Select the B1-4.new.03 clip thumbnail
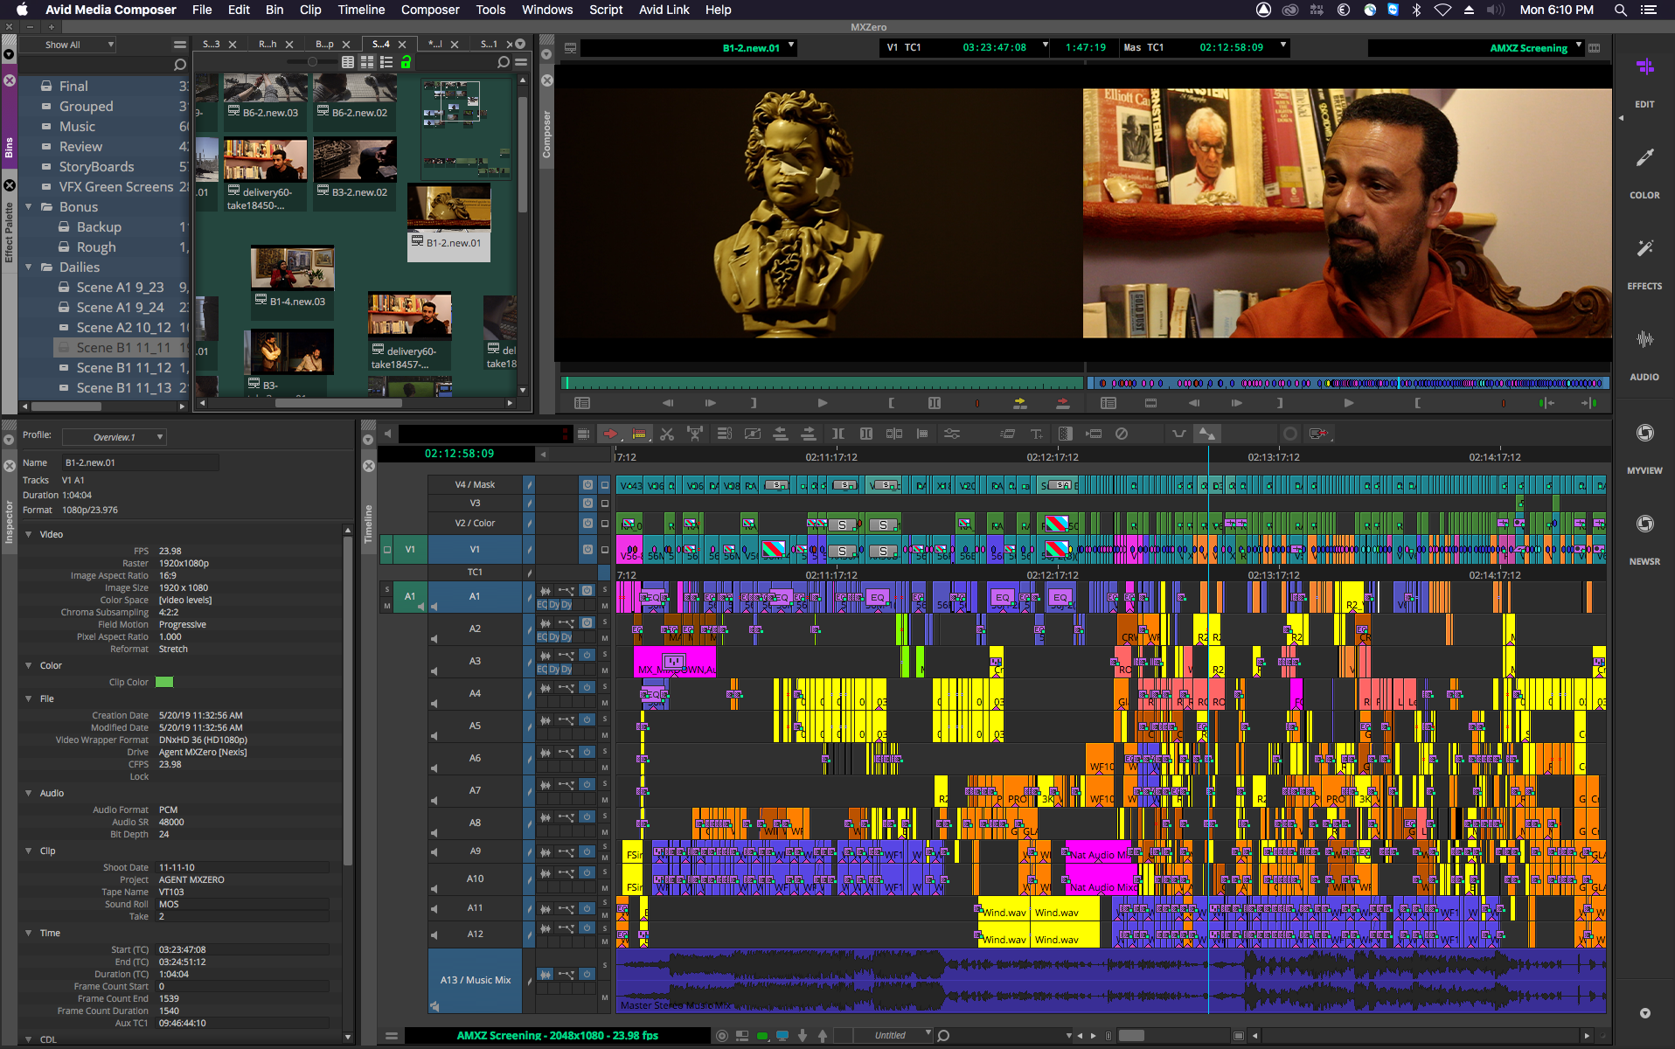 click(292, 268)
